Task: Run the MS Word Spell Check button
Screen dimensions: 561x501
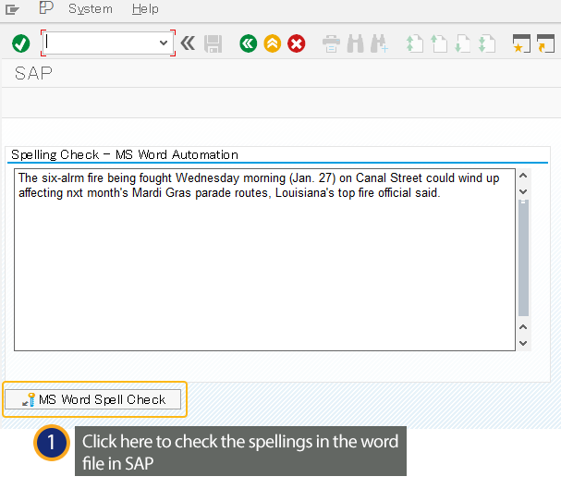Action: 93,399
